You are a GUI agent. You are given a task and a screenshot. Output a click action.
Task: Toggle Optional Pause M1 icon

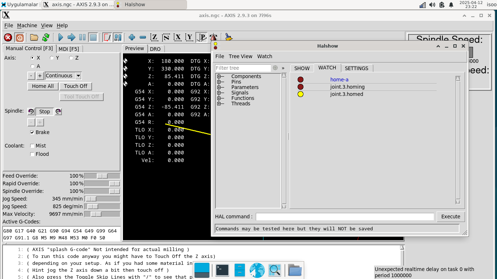pos(118,37)
